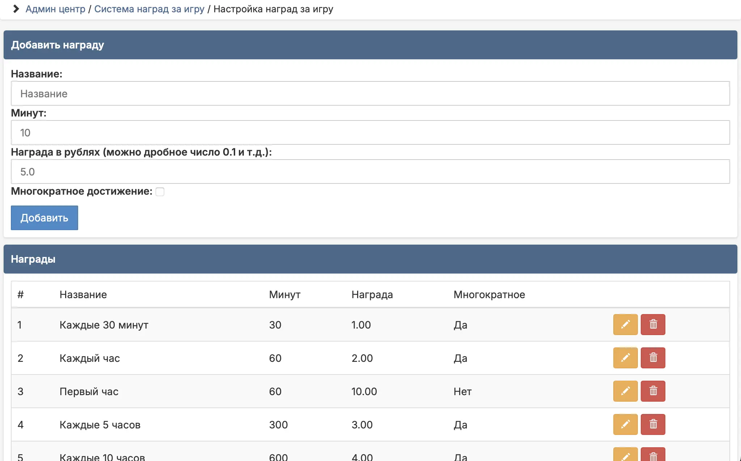741x461 pixels.
Task: Click 'Нет' in the 'Первый час' row
Action: point(463,392)
